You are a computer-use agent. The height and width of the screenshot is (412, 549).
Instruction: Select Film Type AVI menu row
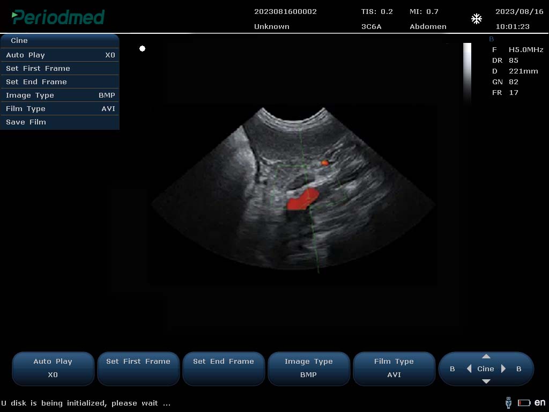(x=60, y=108)
